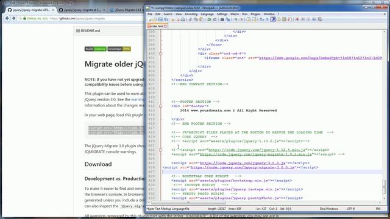Screen dimensions: 390x219
Task: Click the editor scroll-up arrow
Action: click(x=385, y=32)
